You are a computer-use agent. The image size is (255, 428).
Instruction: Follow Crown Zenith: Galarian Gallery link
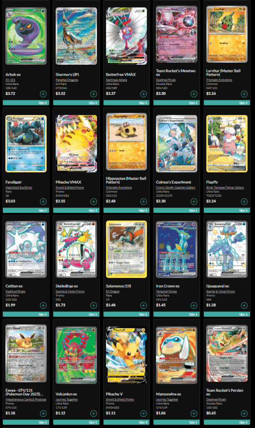pyautogui.click(x=176, y=188)
